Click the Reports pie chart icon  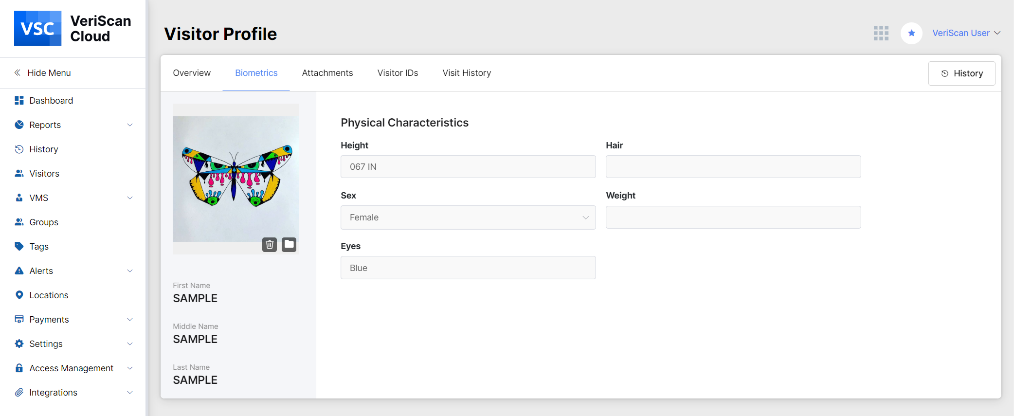click(x=19, y=125)
